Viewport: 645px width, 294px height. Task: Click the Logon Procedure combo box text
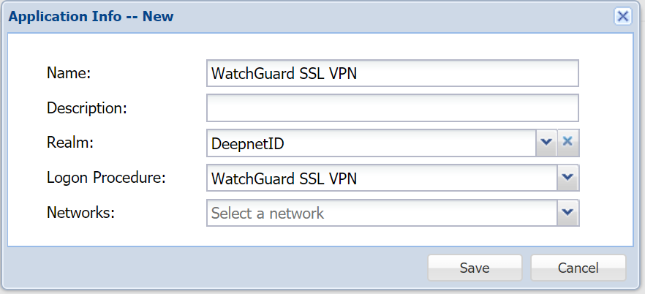(x=382, y=178)
